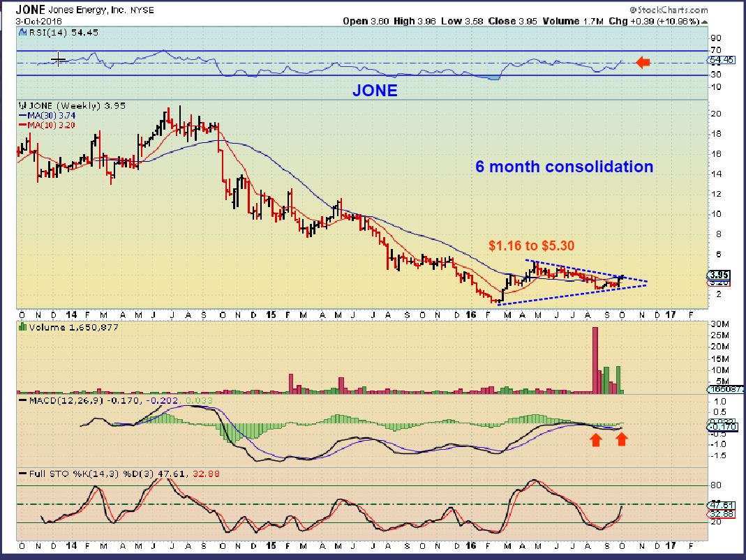746x560 pixels.
Task: Click the 'MACD(12,26,9)' indicator label
Action: click(66, 401)
